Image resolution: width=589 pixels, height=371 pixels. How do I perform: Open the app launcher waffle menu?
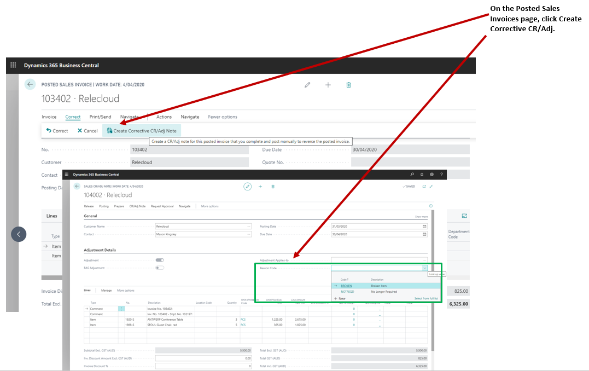pyautogui.click(x=14, y=65)
